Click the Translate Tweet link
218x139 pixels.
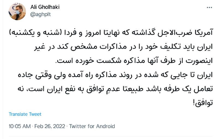point(25,114)
